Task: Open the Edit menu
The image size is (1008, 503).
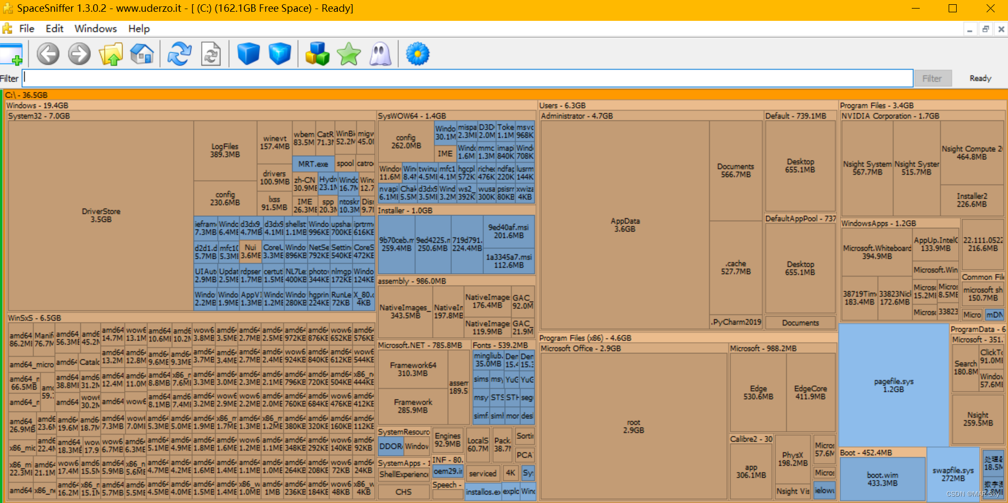Action: click(x=55, y=28)
